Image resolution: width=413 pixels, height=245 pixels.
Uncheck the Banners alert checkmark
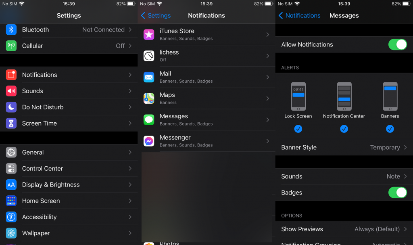(390, 129)
